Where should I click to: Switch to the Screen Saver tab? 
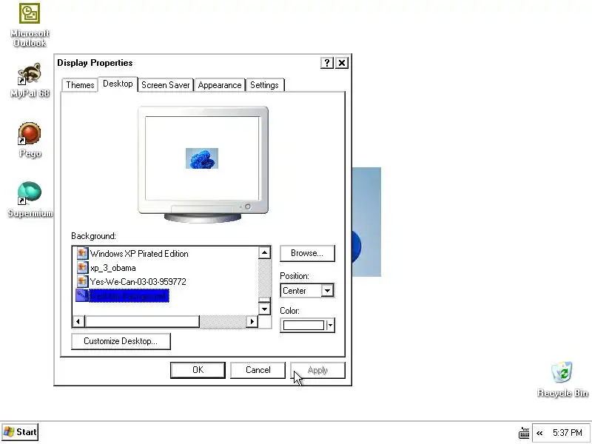[x=165, y=85]
